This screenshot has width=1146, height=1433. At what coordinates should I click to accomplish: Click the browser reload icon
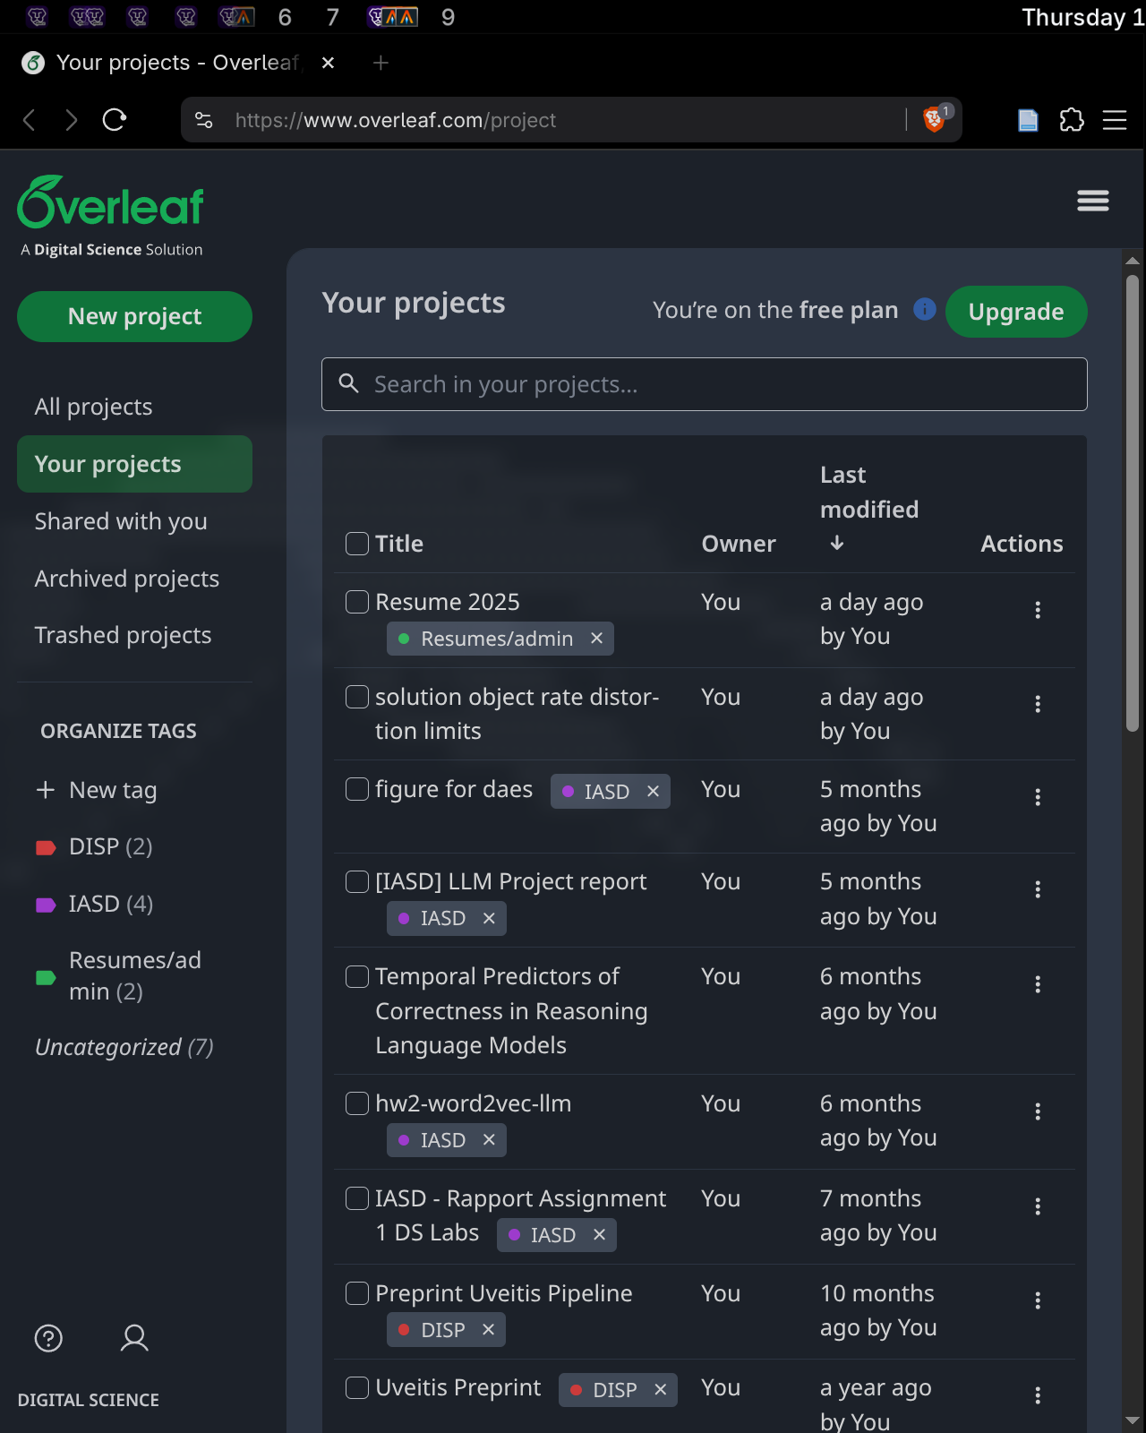(115, 119)
